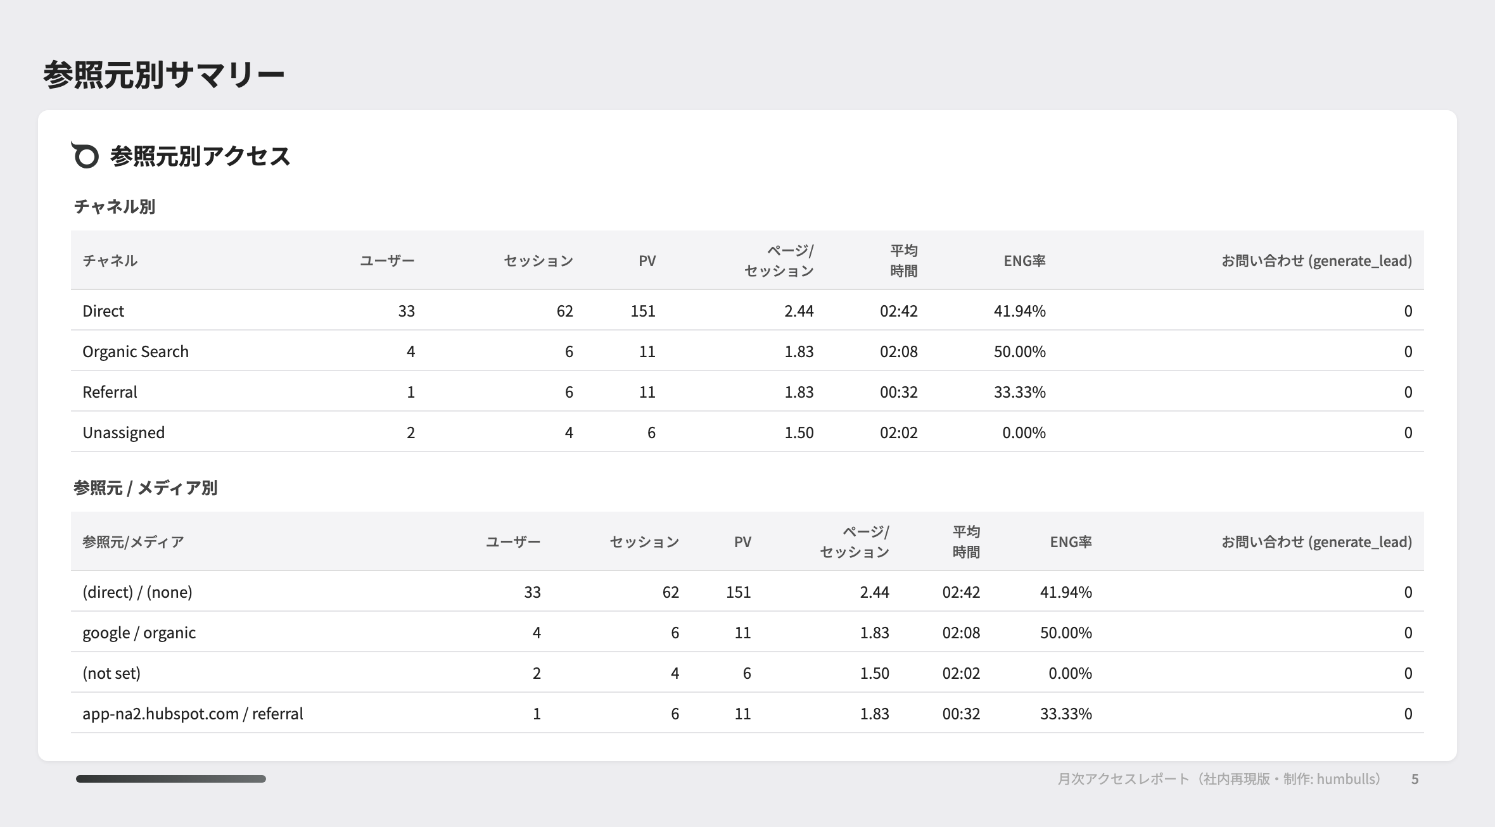The height and width of the screenshot is (827, 1495).
Task: Click the 参照元 / メディア別 subheading
Action: tap(146, 488)
